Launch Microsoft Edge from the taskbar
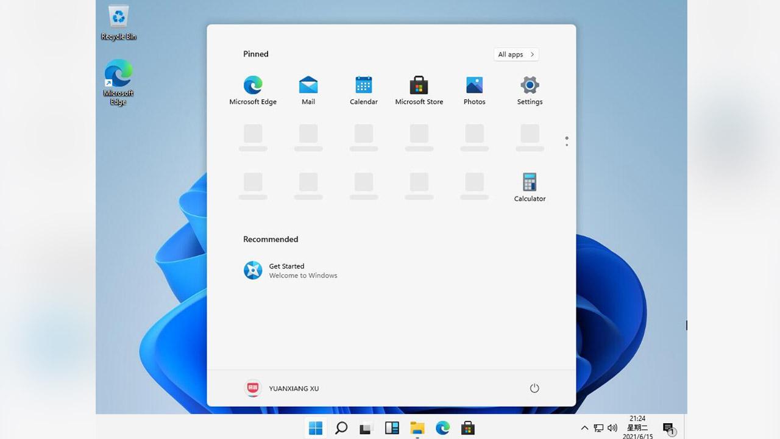The image size is (780, 439). pyautogui.click(x=442, y=428)
